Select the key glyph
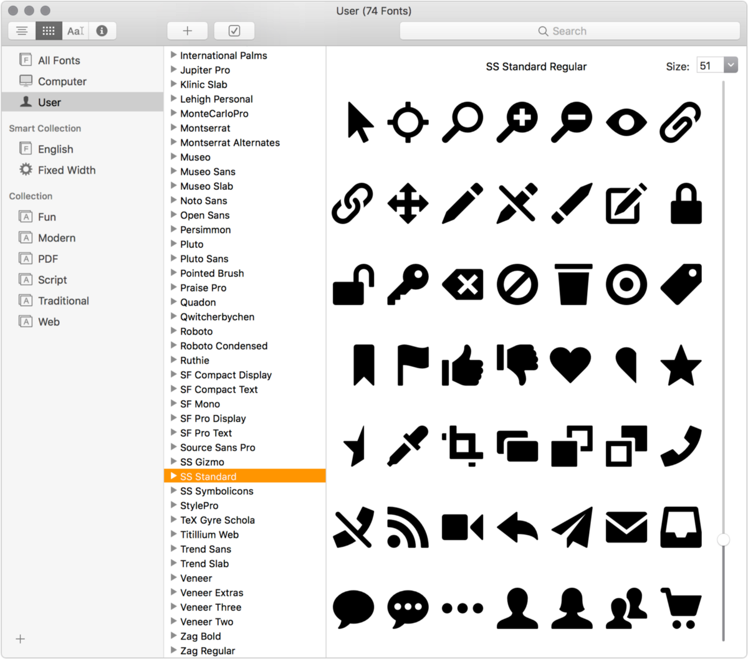This screenshot has width=748, height=659. click(x=407, y=285)
